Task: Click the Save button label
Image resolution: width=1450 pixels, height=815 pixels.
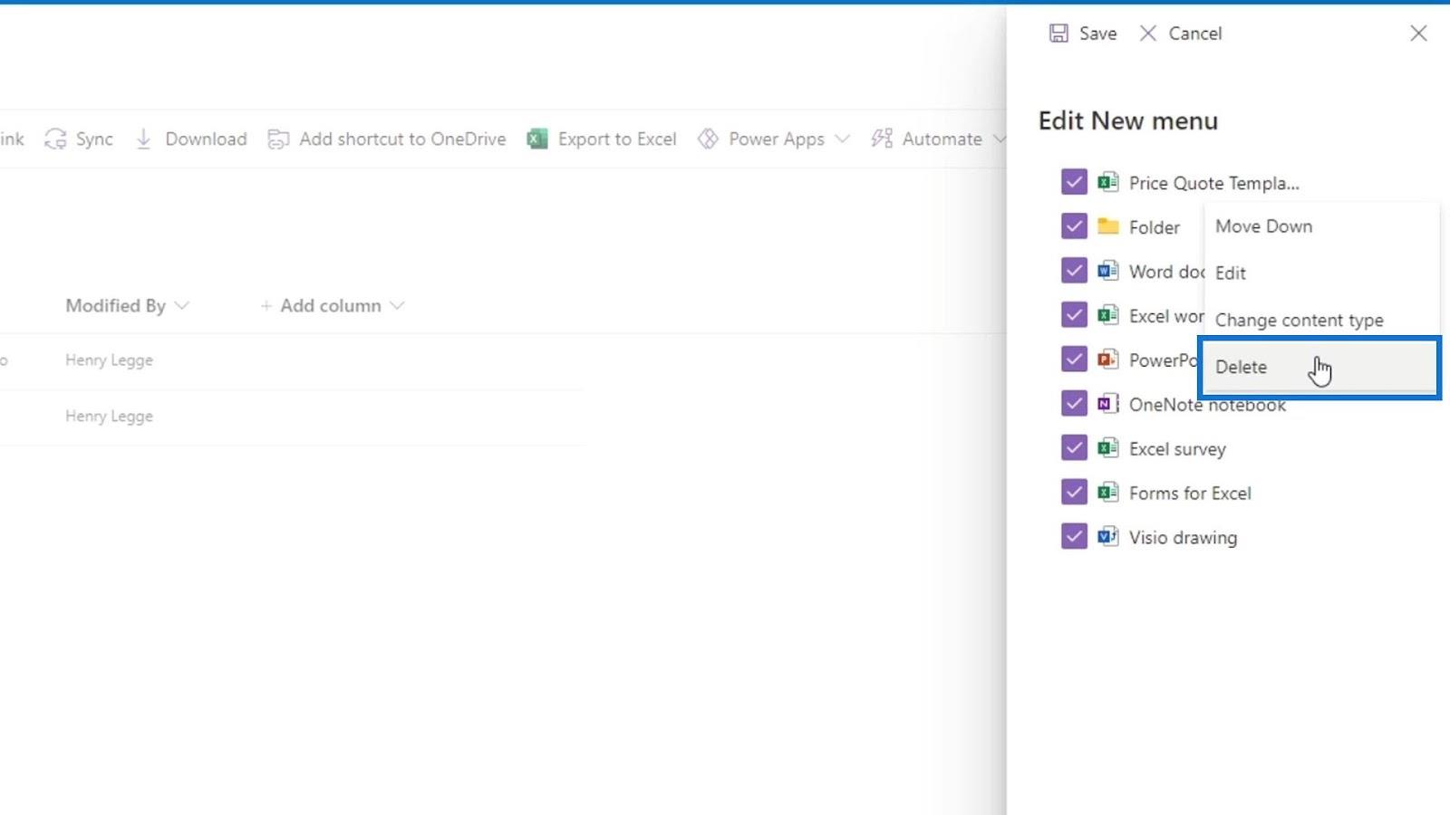Action: [x=1097, y=34]
